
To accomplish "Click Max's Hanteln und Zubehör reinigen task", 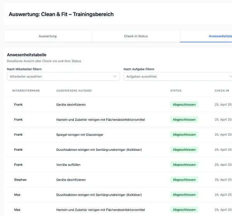I will [x=101, y=210].
